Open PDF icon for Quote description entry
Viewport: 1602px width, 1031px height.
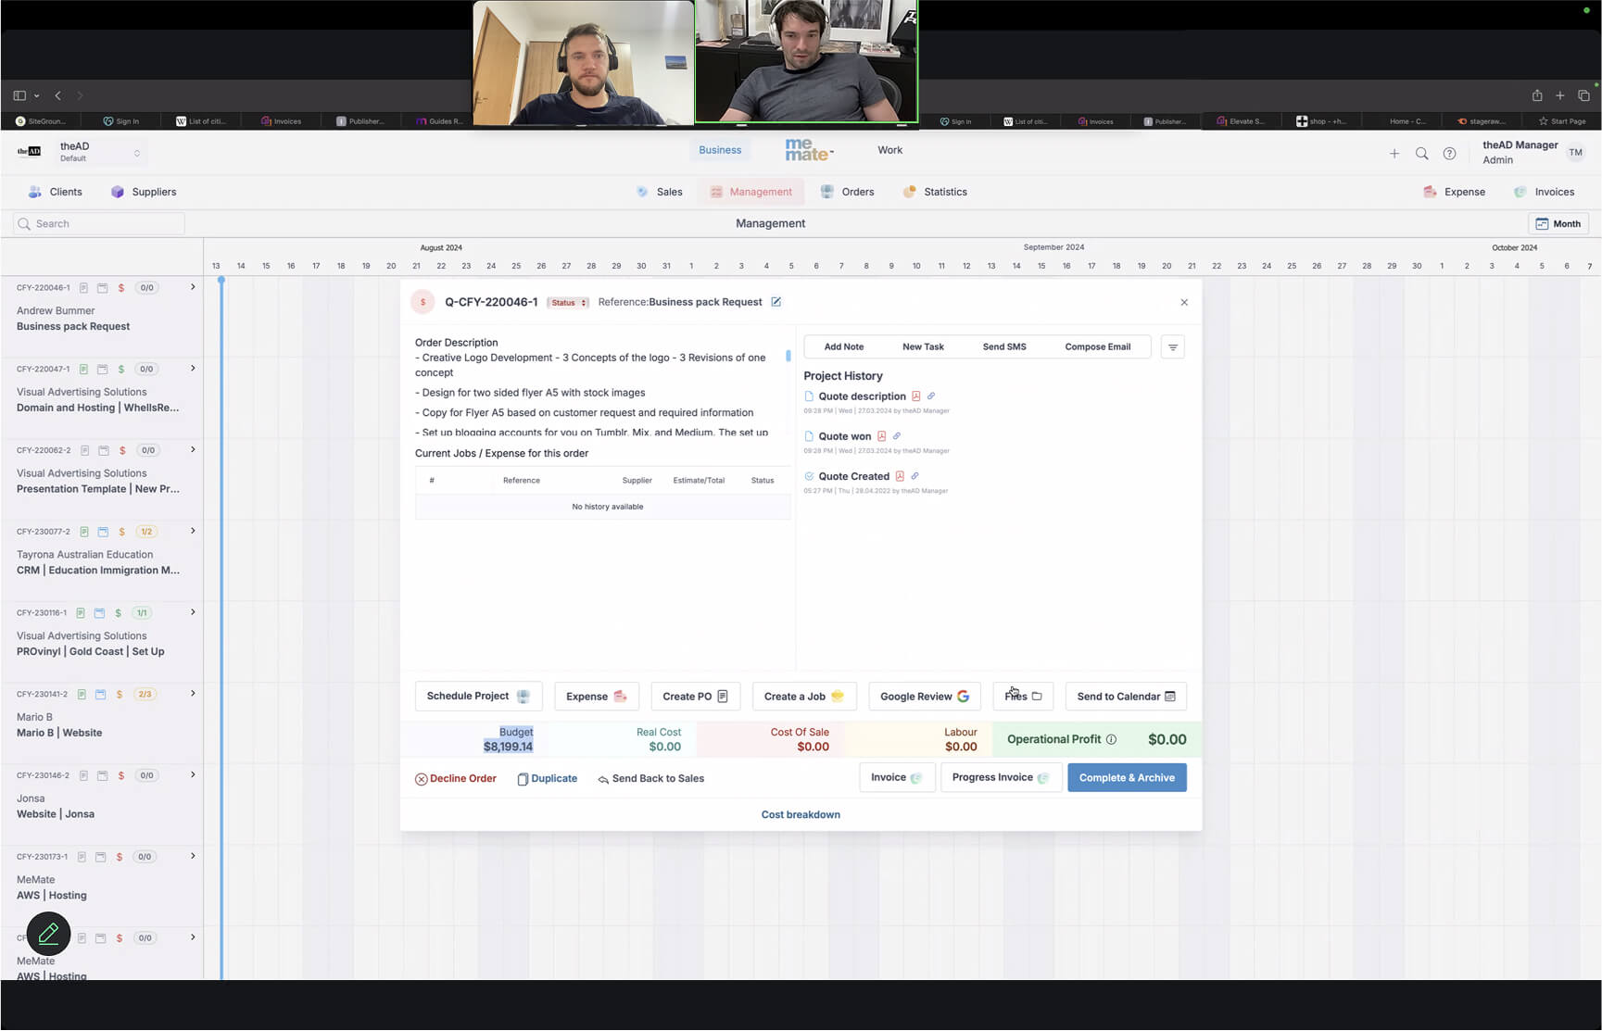[915, 396]
